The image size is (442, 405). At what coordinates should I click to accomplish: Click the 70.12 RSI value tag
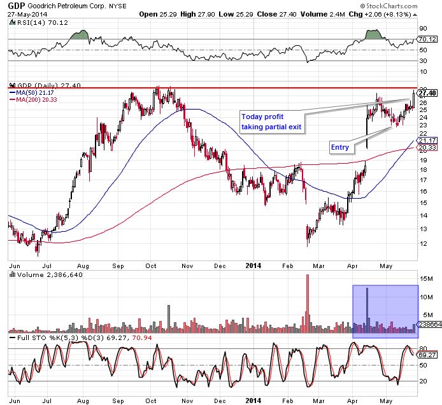[x=427, y=39]
